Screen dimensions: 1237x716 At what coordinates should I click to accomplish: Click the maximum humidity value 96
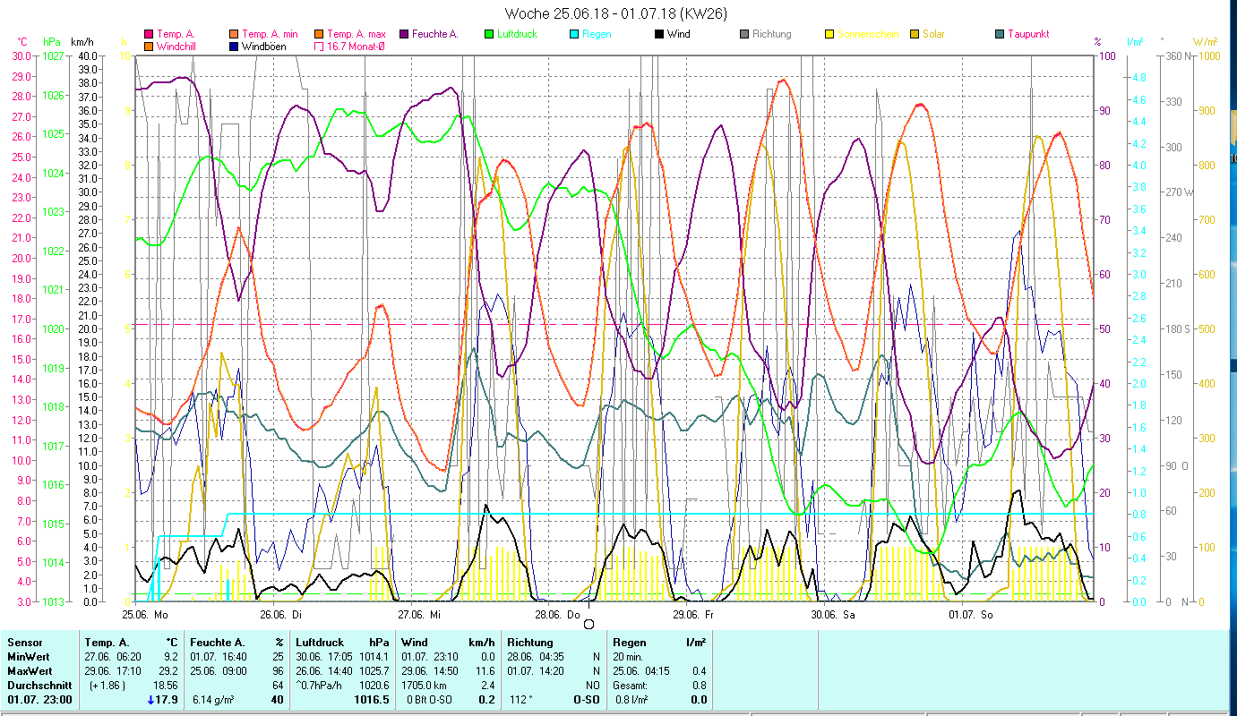[278, 670]
